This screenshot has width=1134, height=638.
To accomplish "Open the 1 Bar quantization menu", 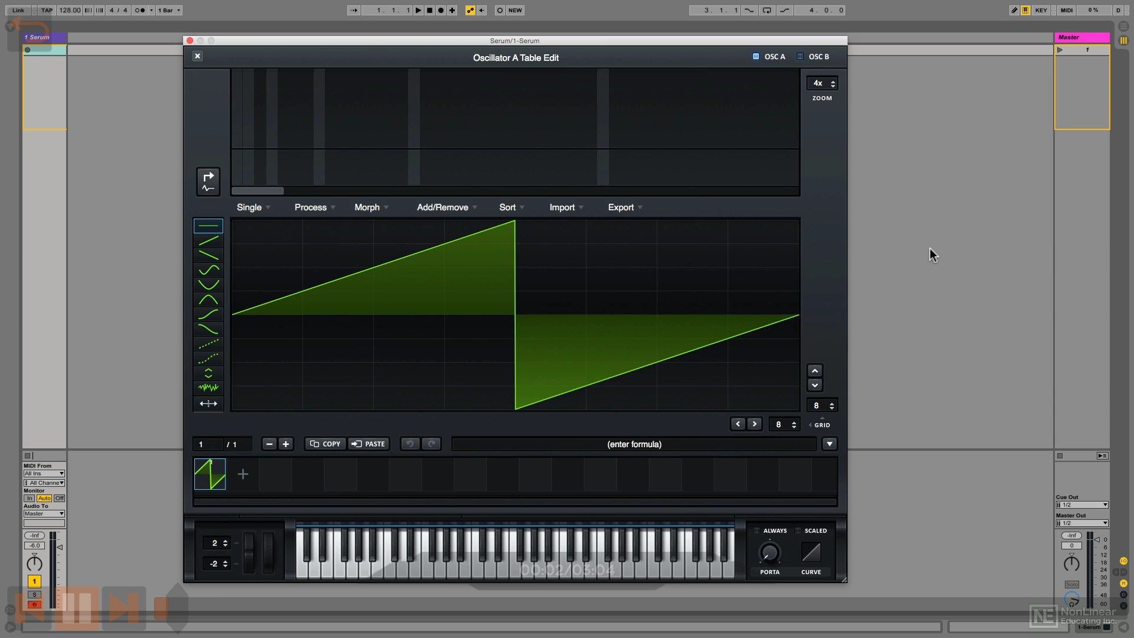I will 169,10.
